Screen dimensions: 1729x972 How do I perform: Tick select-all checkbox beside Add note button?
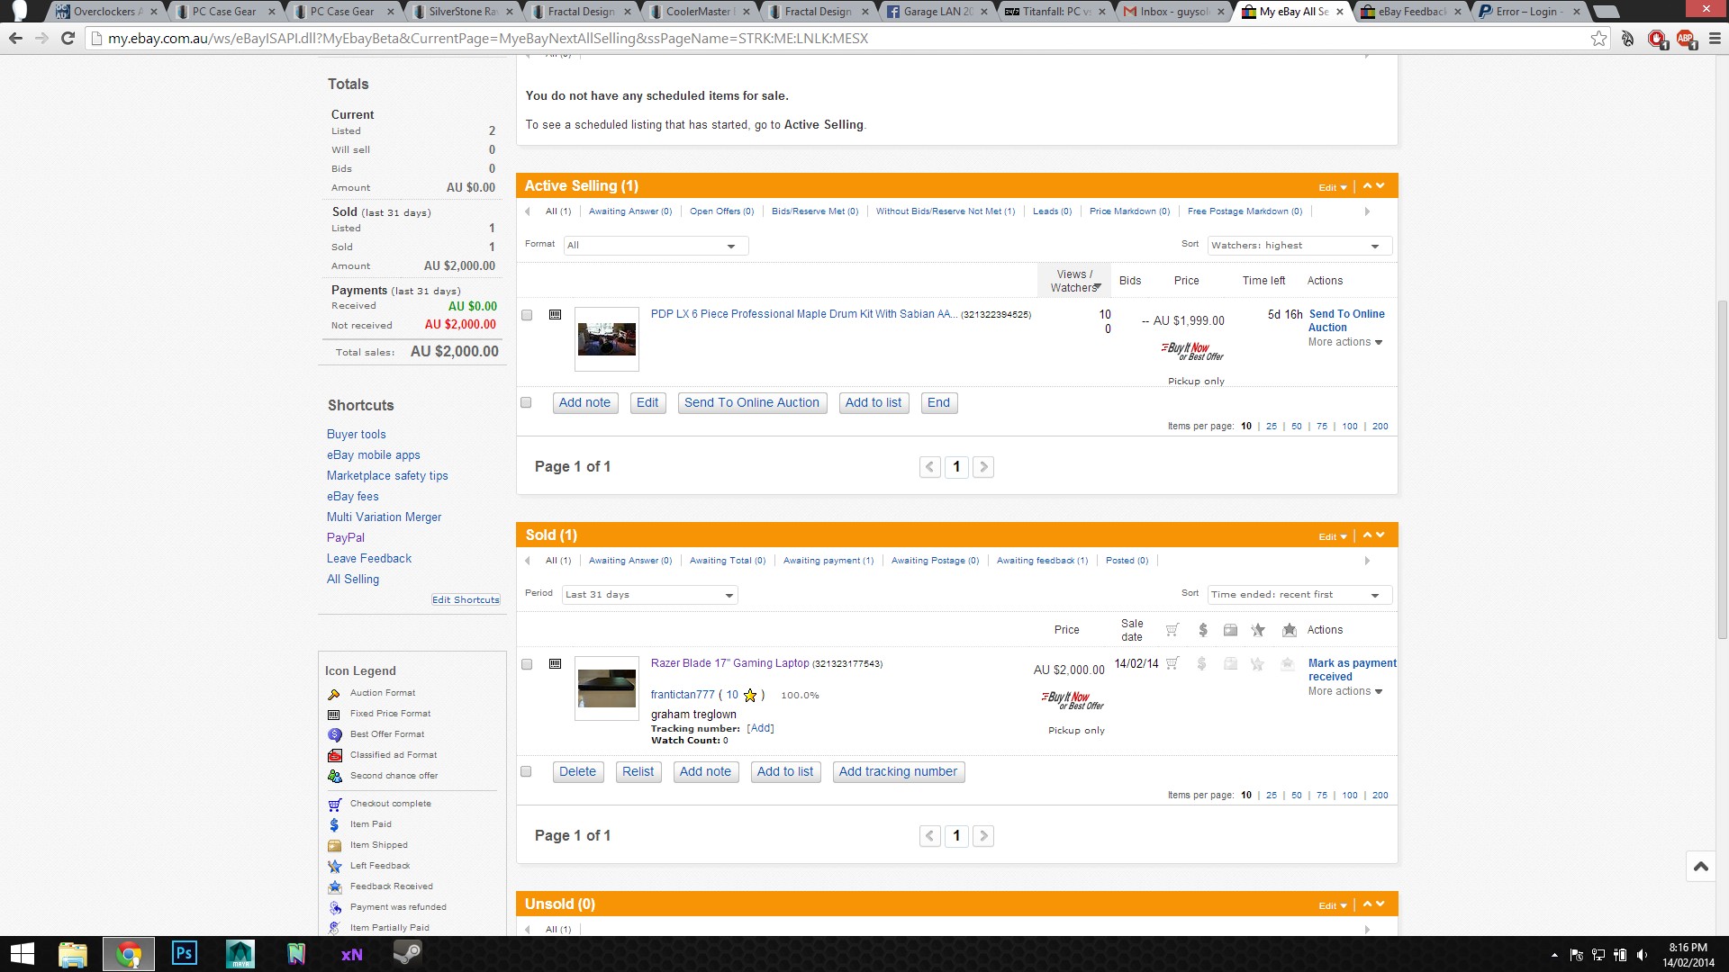526,402
